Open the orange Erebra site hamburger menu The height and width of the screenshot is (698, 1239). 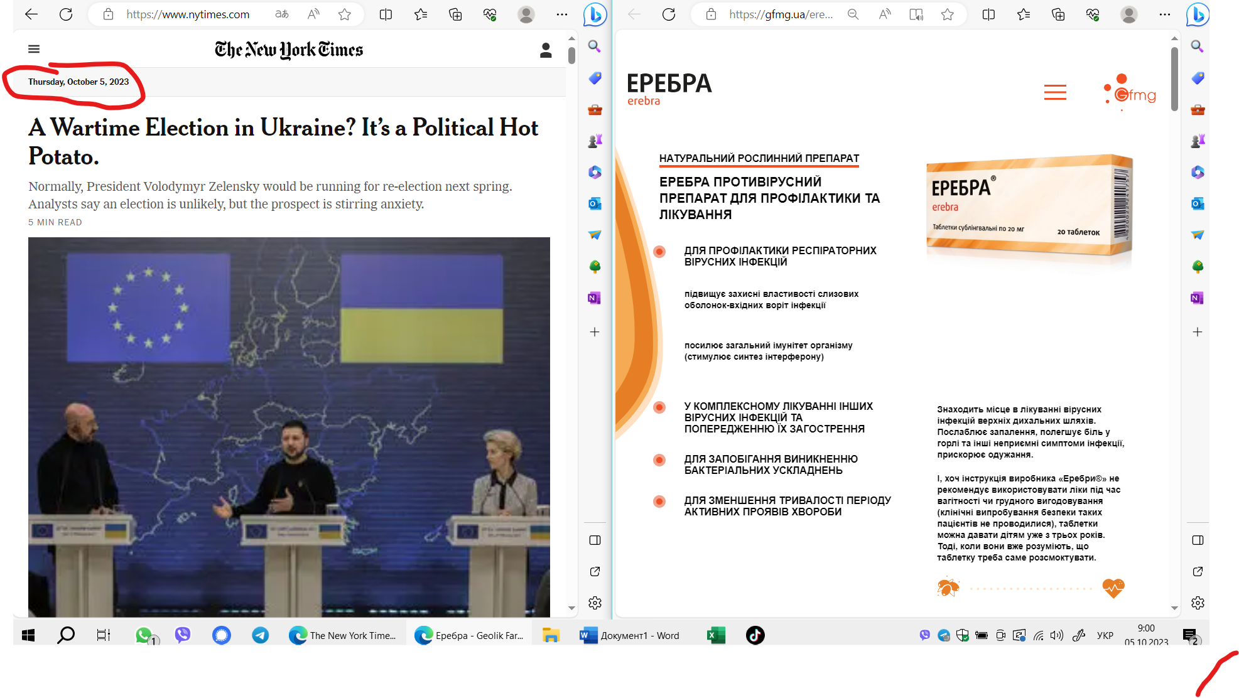pyautogui.click(x=1055, y=93)
